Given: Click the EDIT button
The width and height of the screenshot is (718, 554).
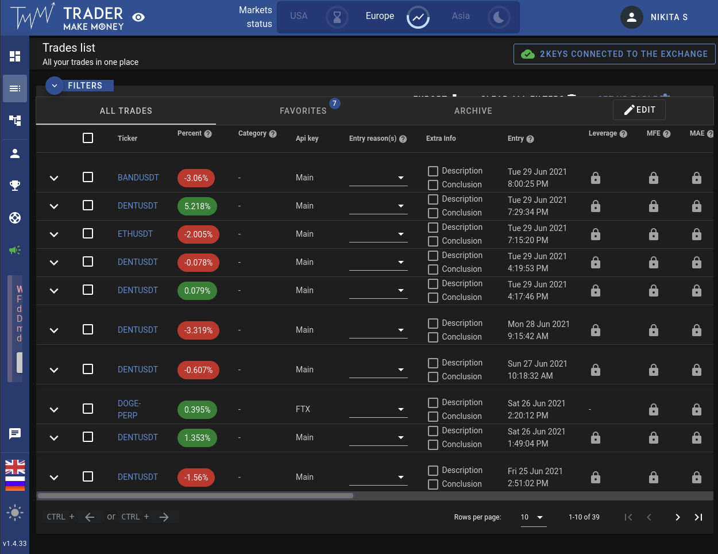Looking at the screenshot, I should tap(639, 109).
